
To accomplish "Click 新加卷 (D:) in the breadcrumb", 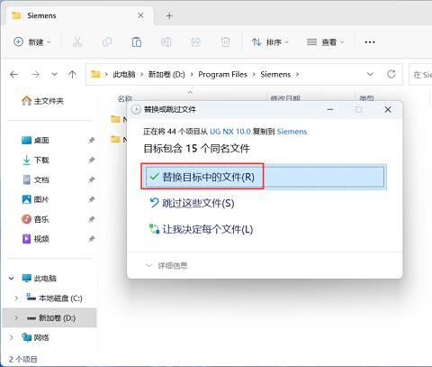I will (166, 74).
